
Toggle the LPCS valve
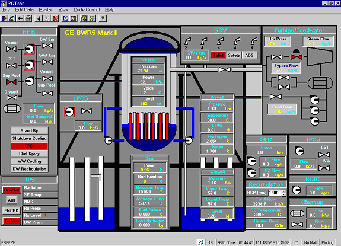pyautogui.click(x=87, y=111)
